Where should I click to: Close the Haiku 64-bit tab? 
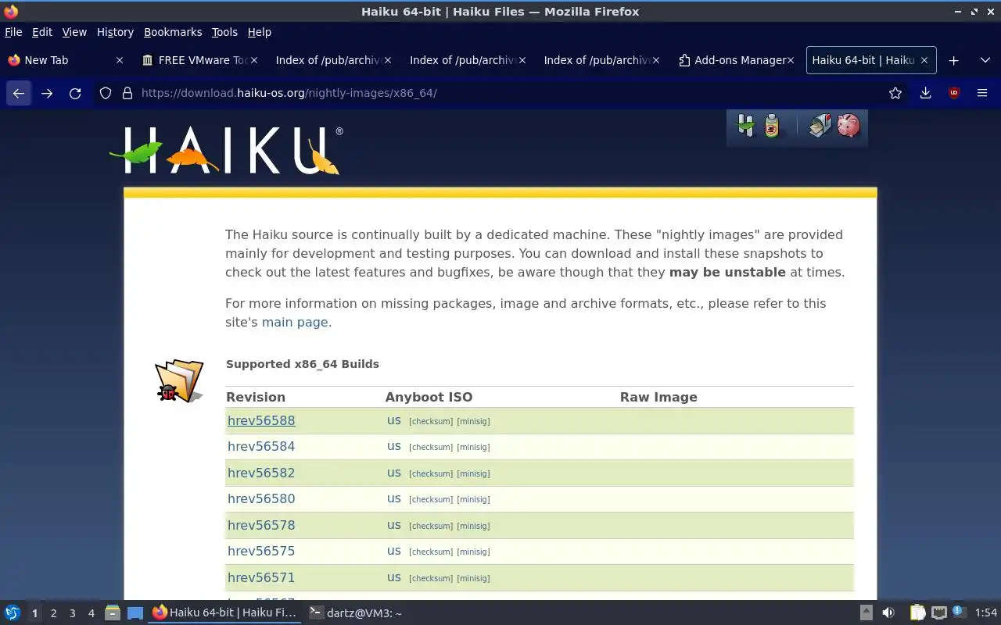[924, 60]
